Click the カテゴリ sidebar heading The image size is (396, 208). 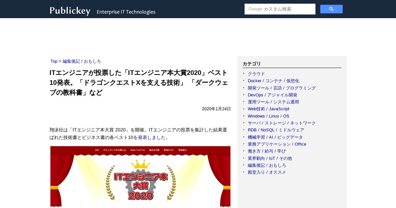251,64
